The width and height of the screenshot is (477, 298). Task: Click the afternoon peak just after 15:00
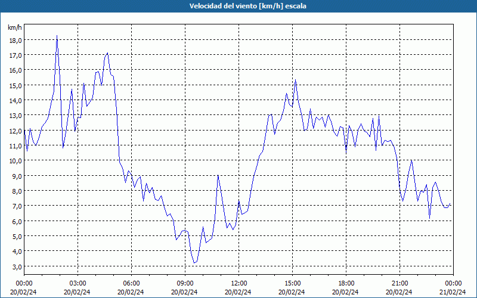(x=295, y=80)
